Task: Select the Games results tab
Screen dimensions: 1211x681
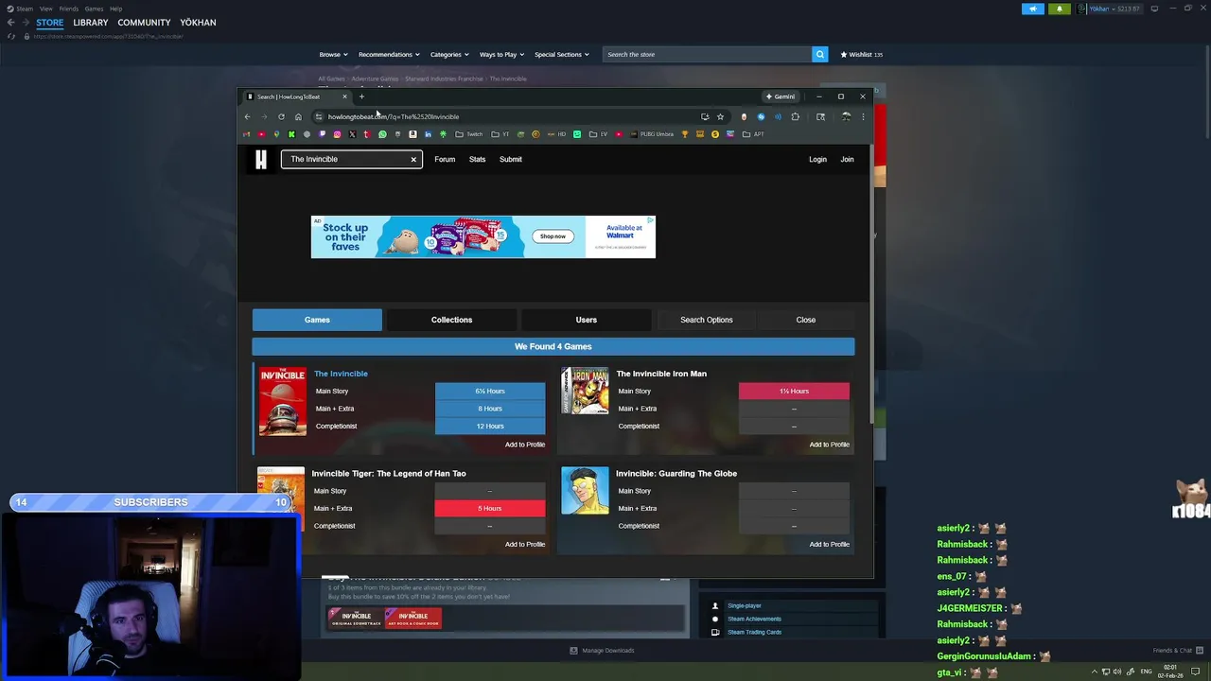Action: point(317,320)
